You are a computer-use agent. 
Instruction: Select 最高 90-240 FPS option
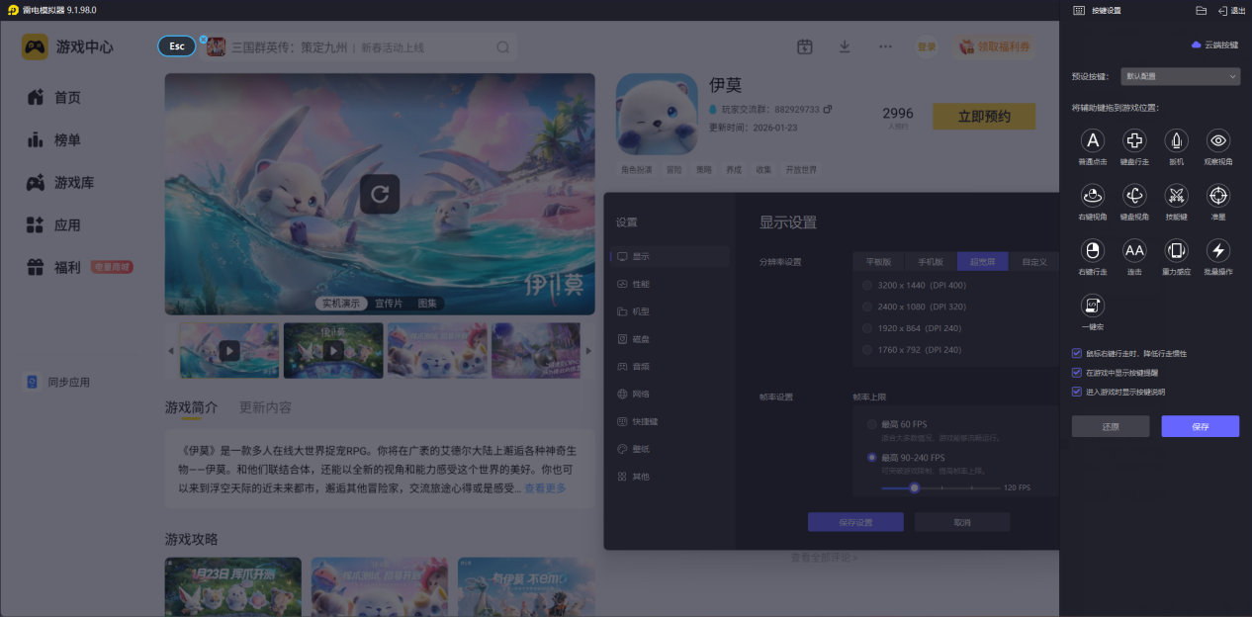(871, 458)
